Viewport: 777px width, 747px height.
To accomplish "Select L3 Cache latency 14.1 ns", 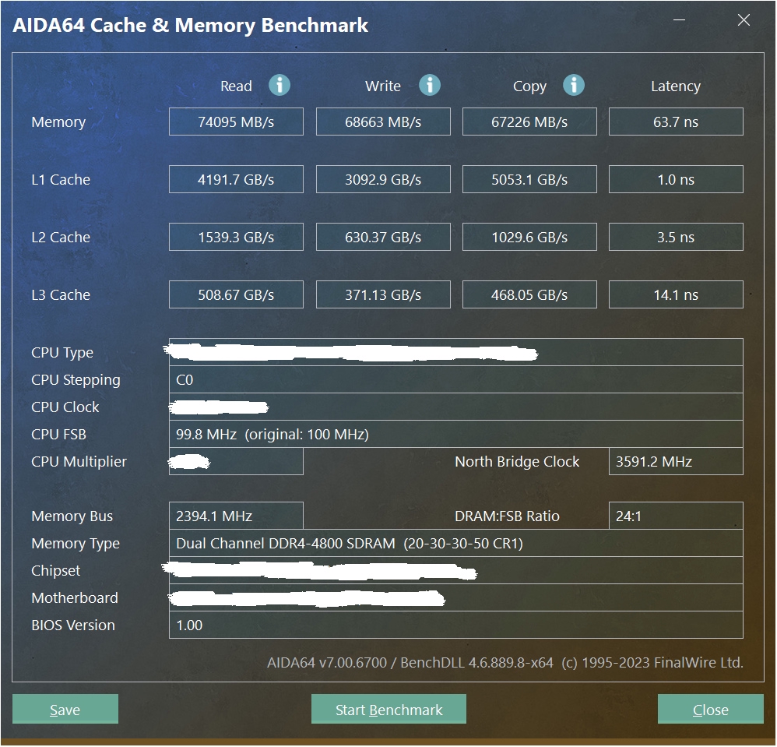I will point(676,294).
